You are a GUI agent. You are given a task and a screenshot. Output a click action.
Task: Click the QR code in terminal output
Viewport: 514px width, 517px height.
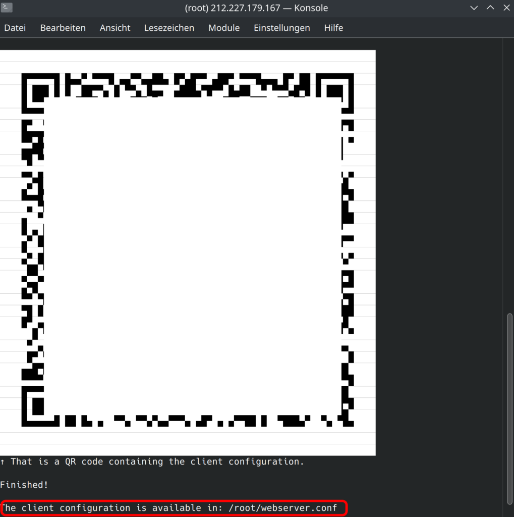188,250
